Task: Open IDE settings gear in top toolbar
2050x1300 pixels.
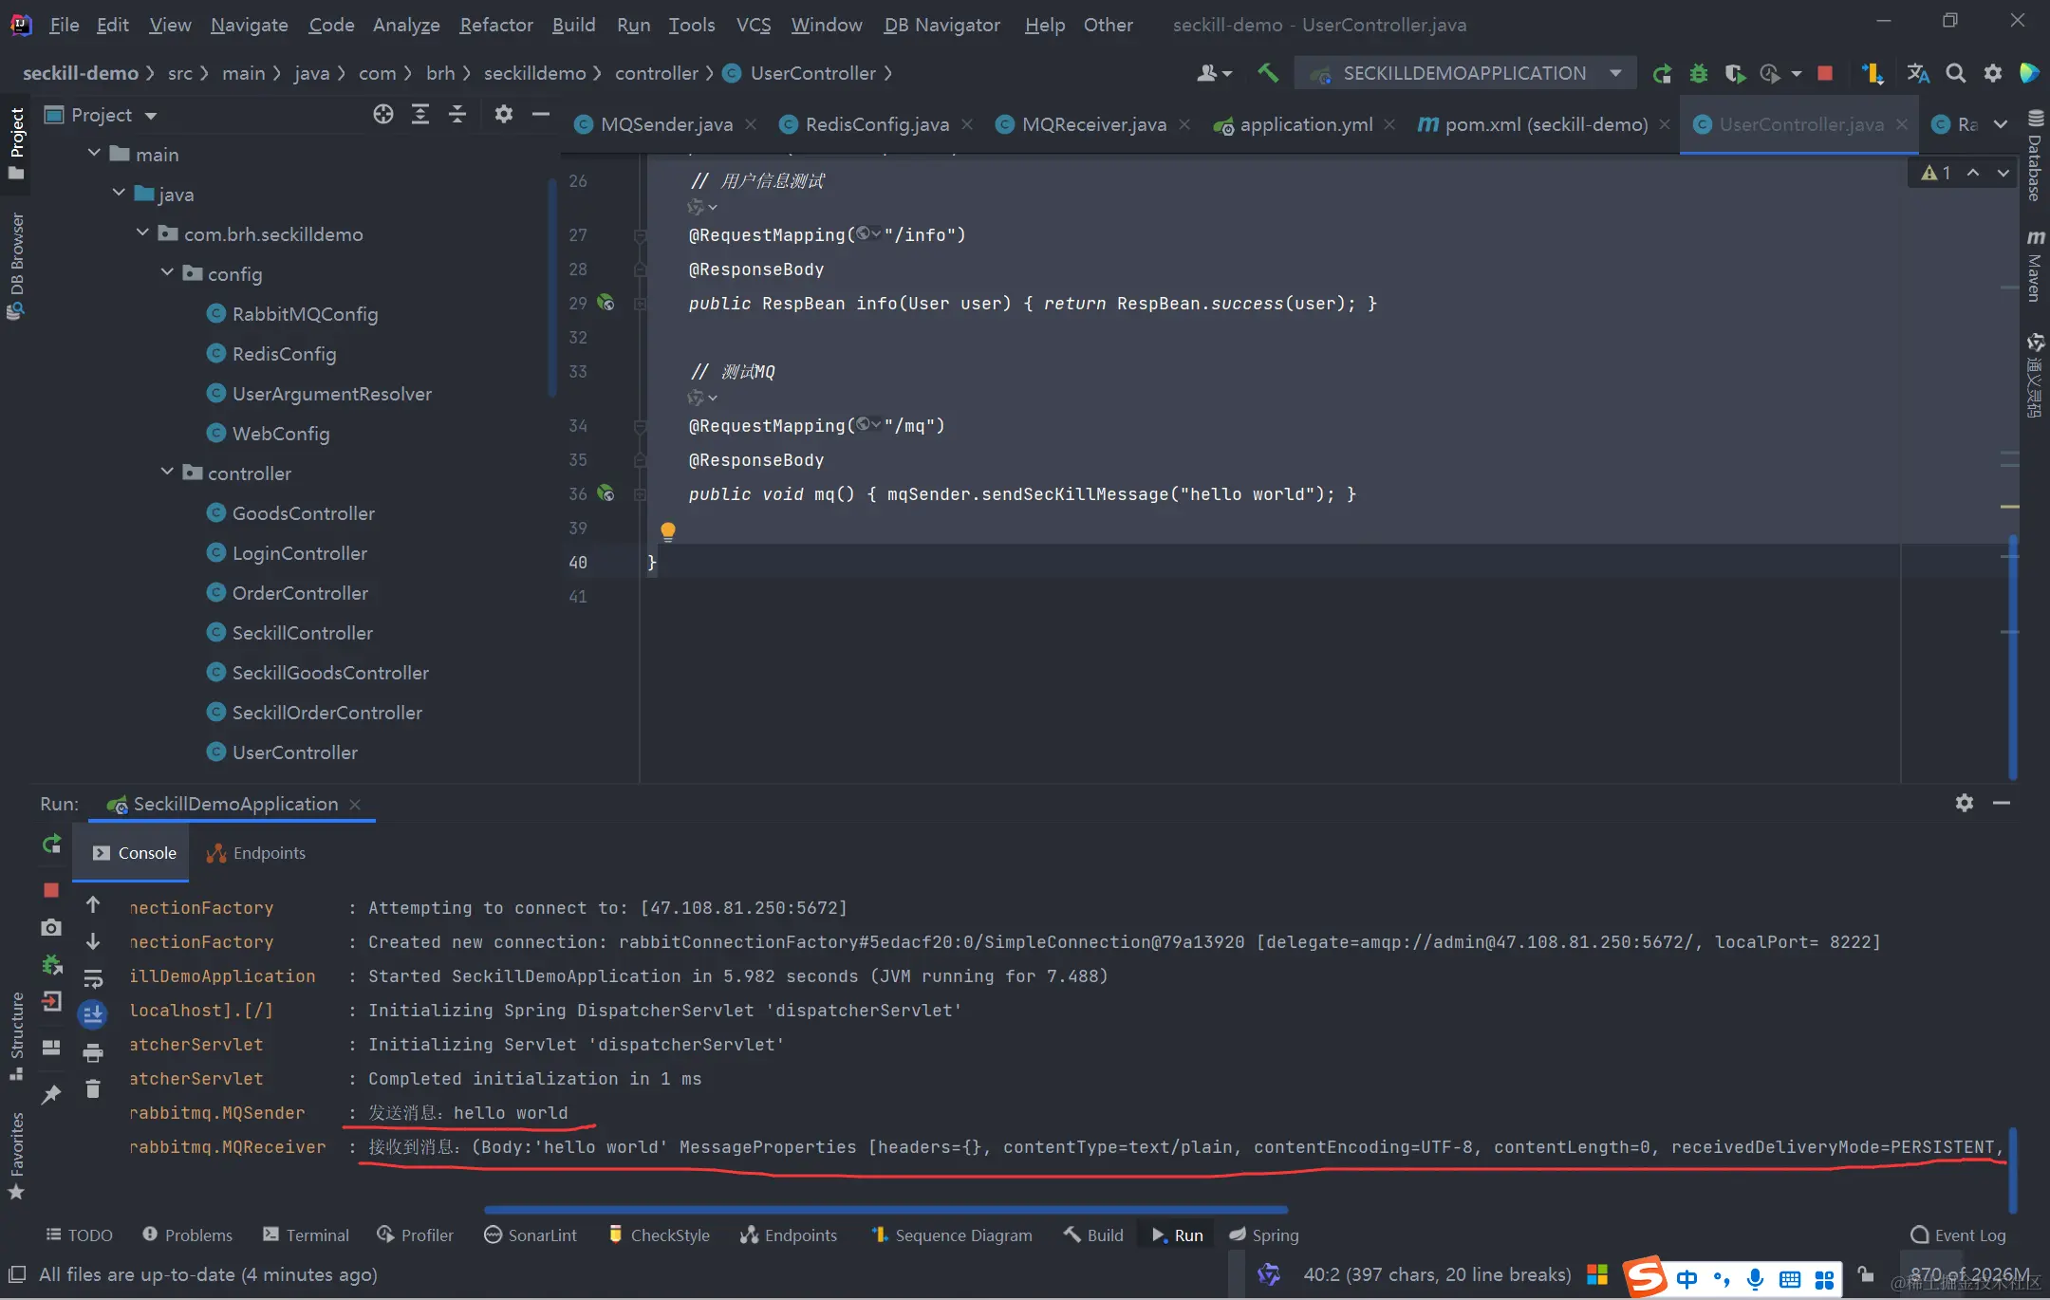Action: [1993, 73]
